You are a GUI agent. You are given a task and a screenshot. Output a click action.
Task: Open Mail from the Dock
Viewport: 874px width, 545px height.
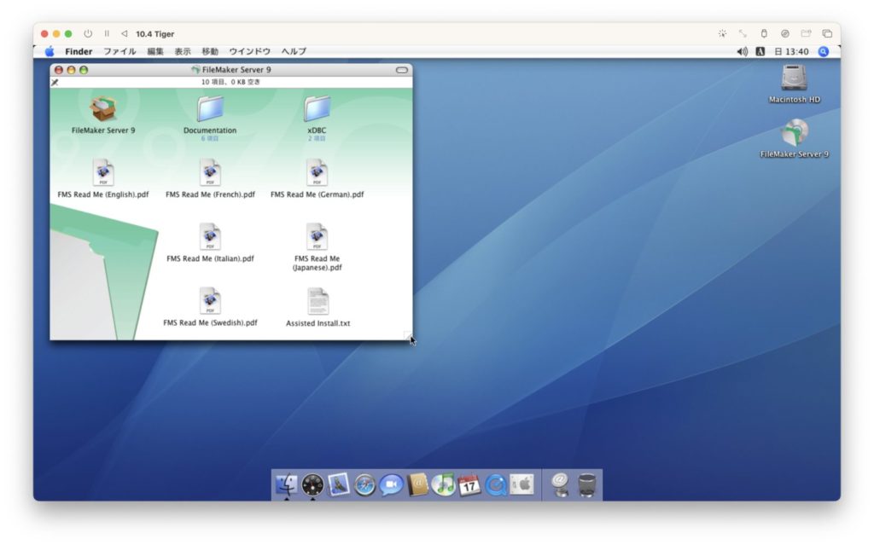(x=339, y=484)
